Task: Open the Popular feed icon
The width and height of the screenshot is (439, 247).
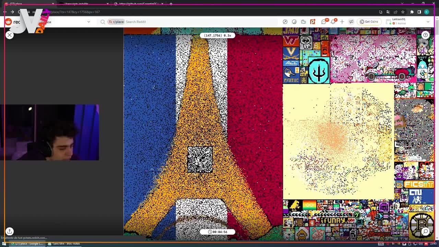Action: tap(285, 22)
